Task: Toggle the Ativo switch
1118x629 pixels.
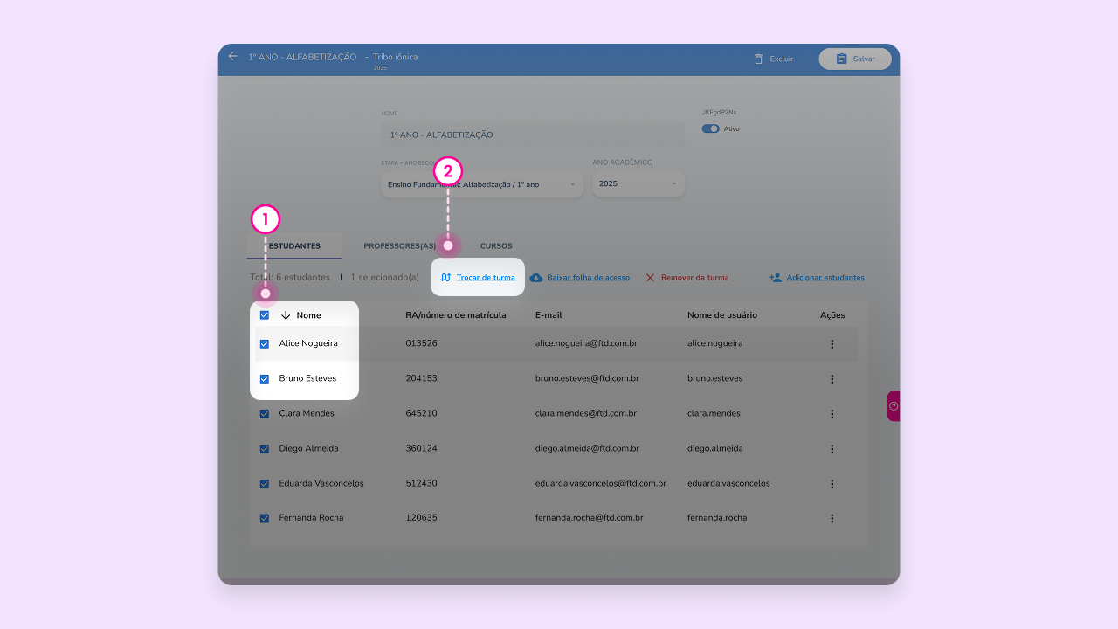Action: coord(710,128)
